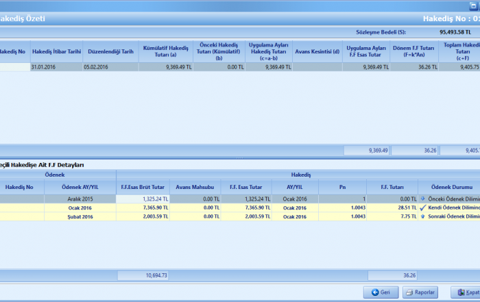Click the blue down arrow status icon

click(x=422, y=198)
